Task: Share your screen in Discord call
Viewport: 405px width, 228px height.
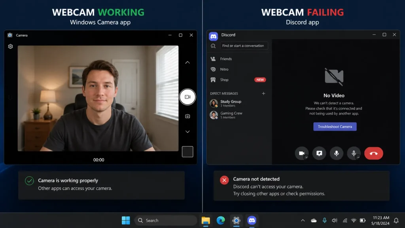Action: (x=319, y=153)
